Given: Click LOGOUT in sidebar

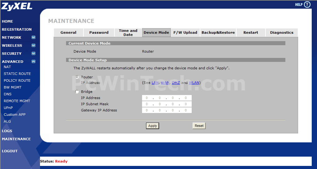Looking at the screenshot, I should click(x=10, y=151).
